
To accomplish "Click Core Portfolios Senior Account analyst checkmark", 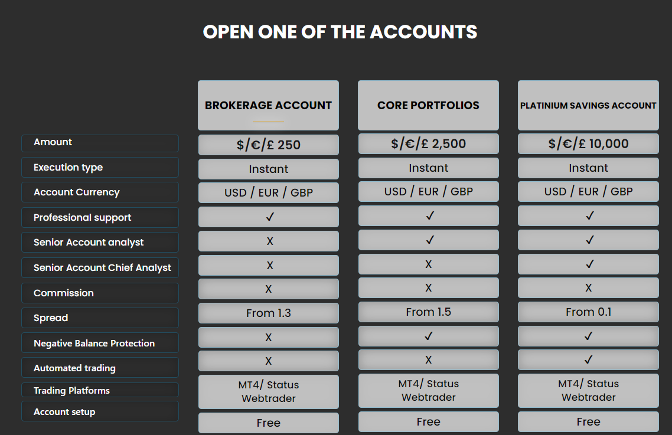I will tap(428, 240).
